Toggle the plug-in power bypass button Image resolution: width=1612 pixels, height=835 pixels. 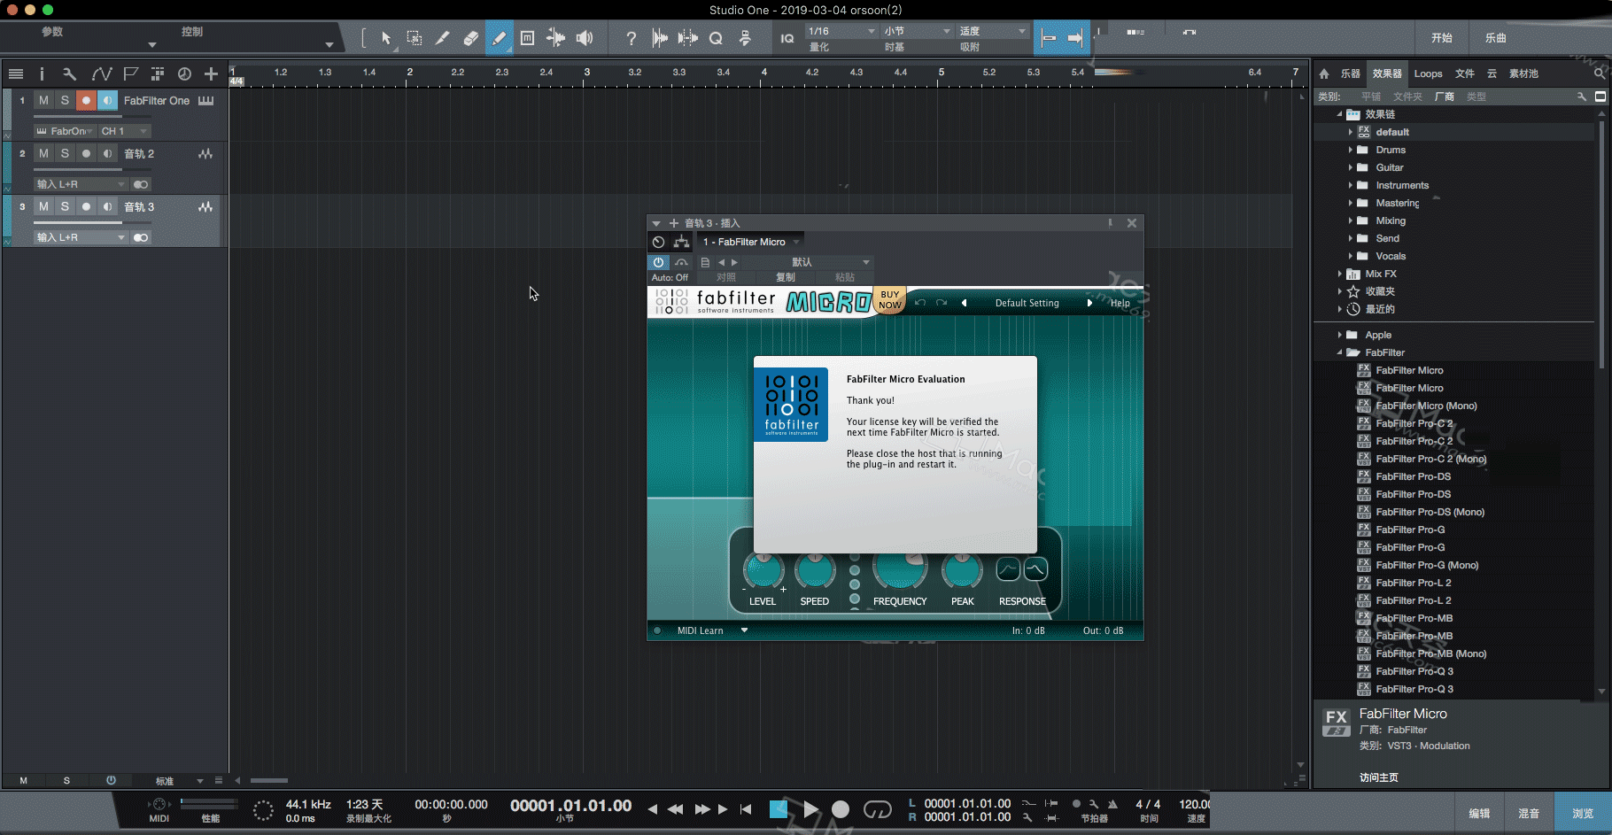point(658,262)
